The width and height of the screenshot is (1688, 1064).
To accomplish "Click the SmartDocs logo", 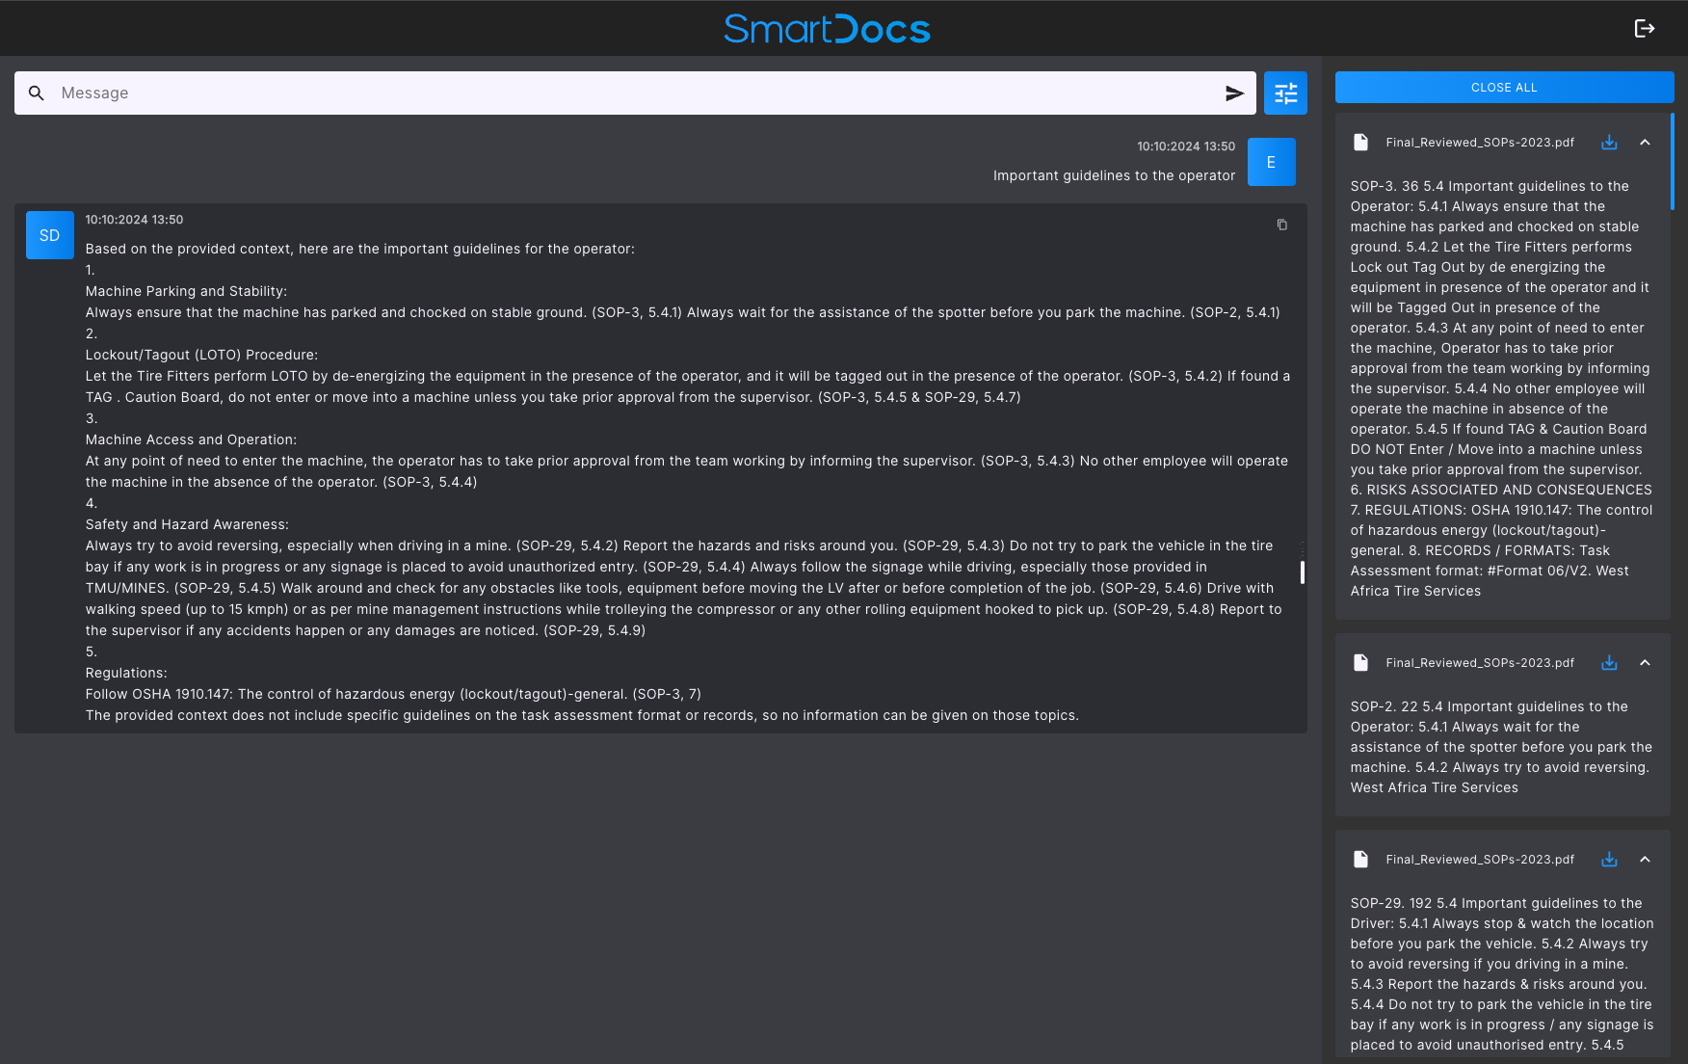I will point(827,29).
